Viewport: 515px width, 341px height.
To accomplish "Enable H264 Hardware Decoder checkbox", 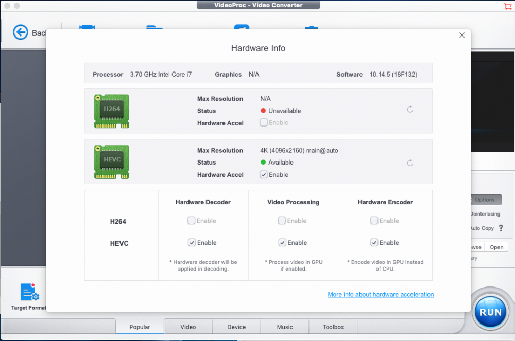I will tap(191, 220).
